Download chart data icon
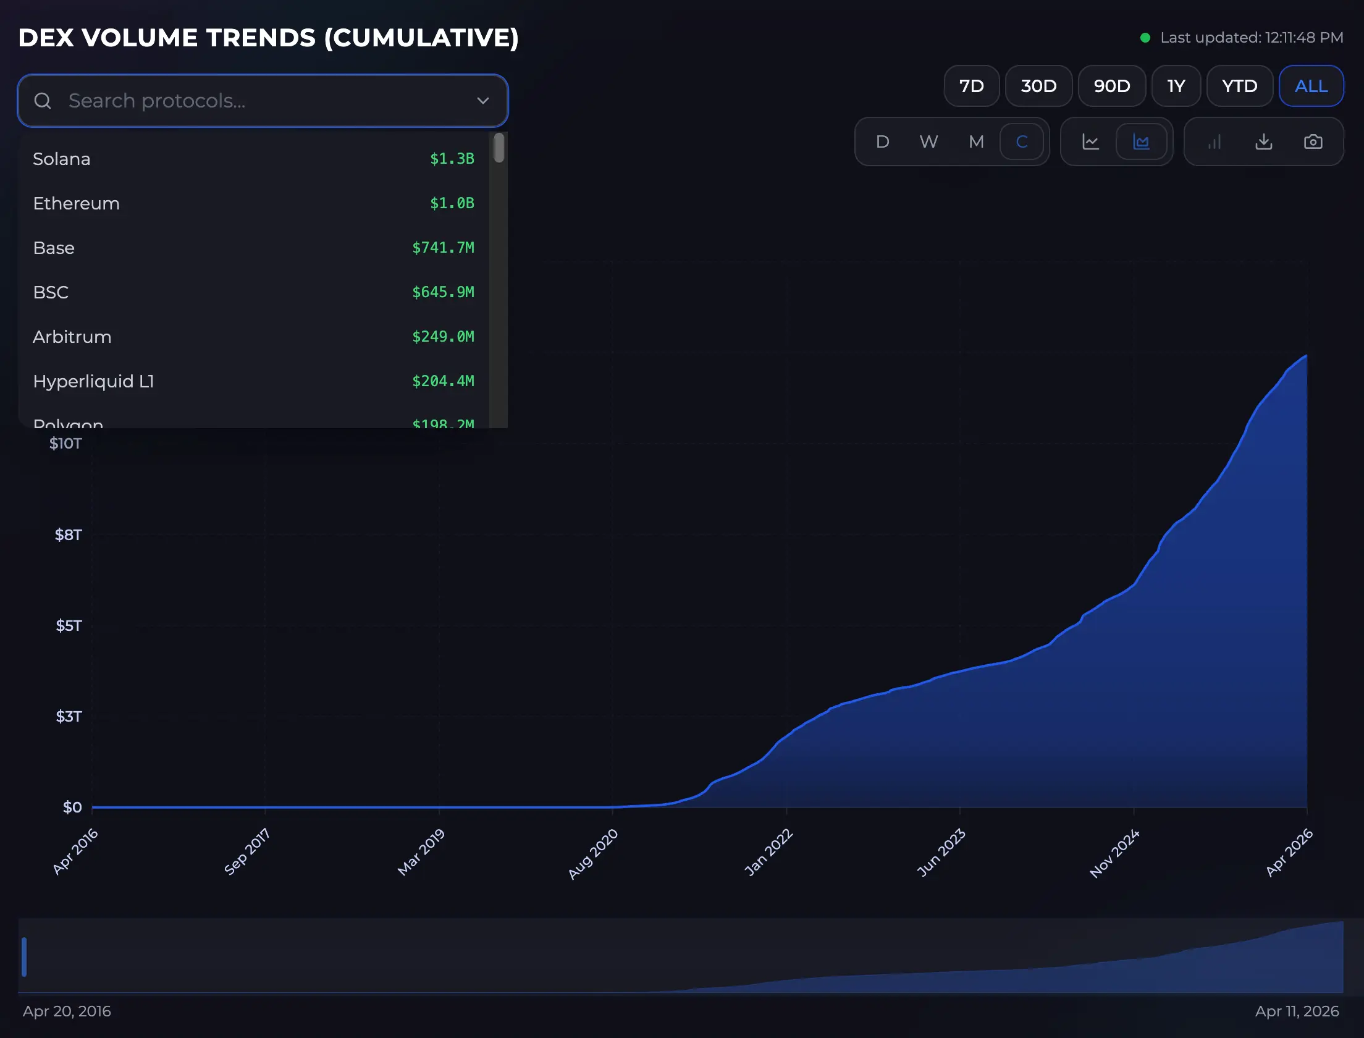Viewport: 1364px width, 1038px height. pos(1264,141)
